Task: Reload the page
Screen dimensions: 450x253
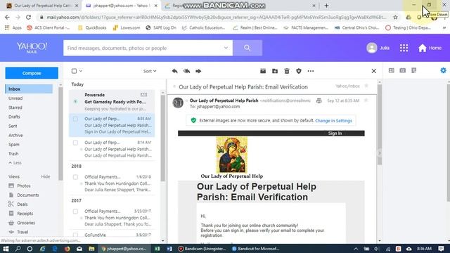Action: pos(28,17)
